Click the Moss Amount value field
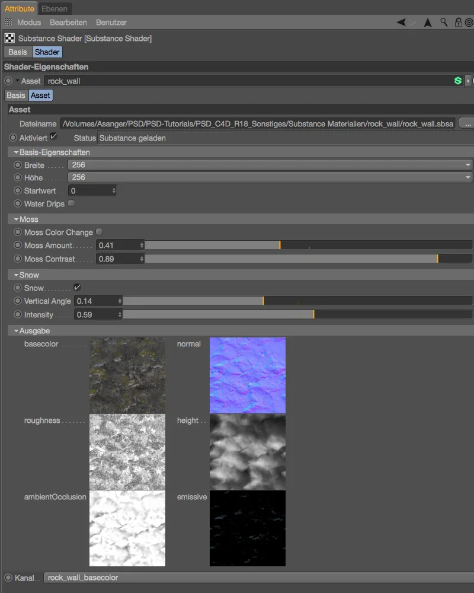This screenshot has height=593, width=474. click(120, 245)
